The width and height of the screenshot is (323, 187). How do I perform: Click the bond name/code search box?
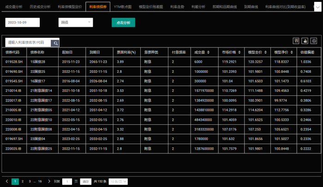pyautogui.click(x=28, y=42)
